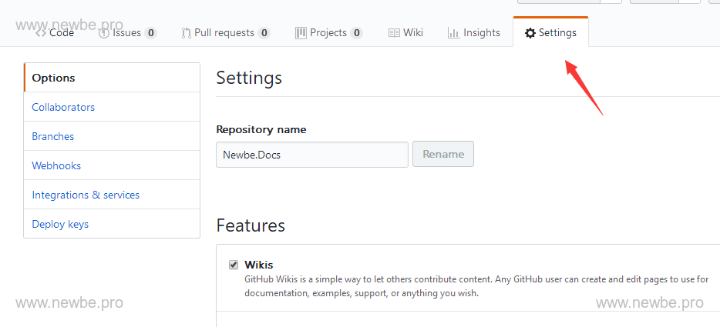Click the Projects count badge
Screen dimensions: 720x327
pos(356,33)
